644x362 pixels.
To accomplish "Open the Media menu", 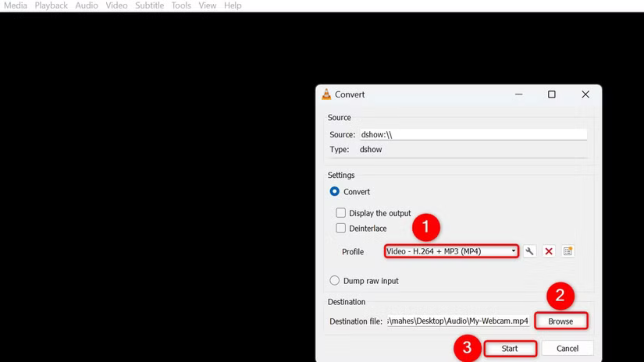I will tap(15, 5).
